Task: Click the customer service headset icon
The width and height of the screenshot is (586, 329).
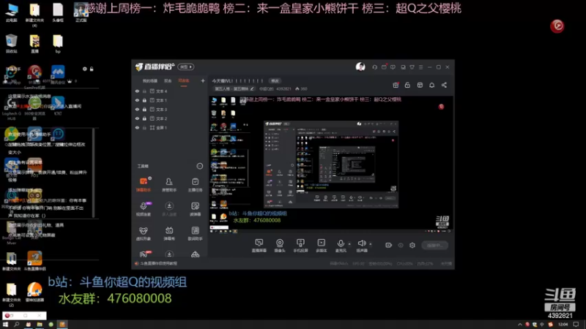Action: [374, 67]
